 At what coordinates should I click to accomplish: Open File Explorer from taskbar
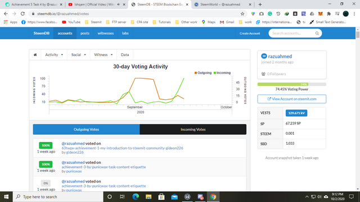point(148,197)
